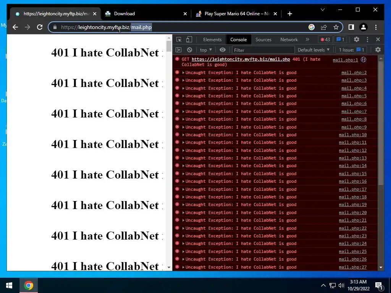This screenshot has height=293, width=391.
Task: View site information lock icon
Action: (x=55, y=27)
